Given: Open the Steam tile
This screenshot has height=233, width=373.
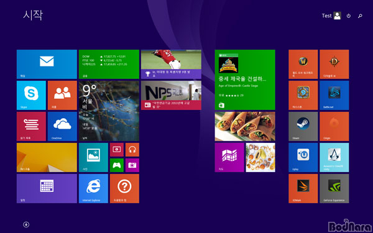Looking at the screenshot, I should (303, 127).
